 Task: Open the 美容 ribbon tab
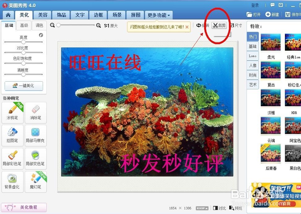coord(43,15)
